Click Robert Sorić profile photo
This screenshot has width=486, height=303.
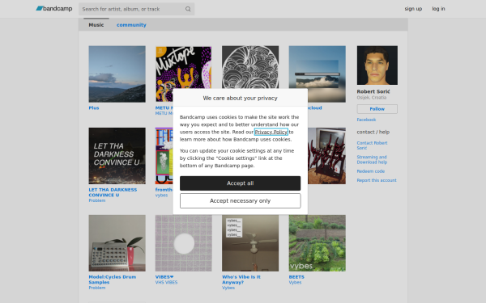click(377, 65)
